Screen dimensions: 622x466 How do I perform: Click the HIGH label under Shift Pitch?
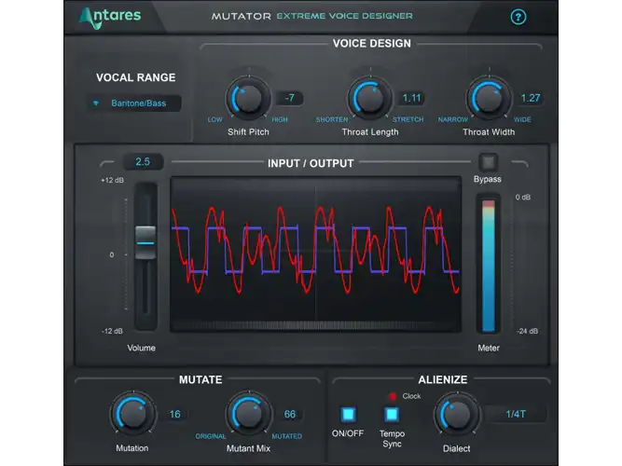[280, 119]
